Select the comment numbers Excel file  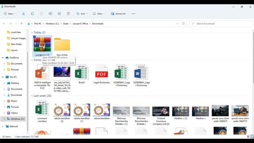42,111
